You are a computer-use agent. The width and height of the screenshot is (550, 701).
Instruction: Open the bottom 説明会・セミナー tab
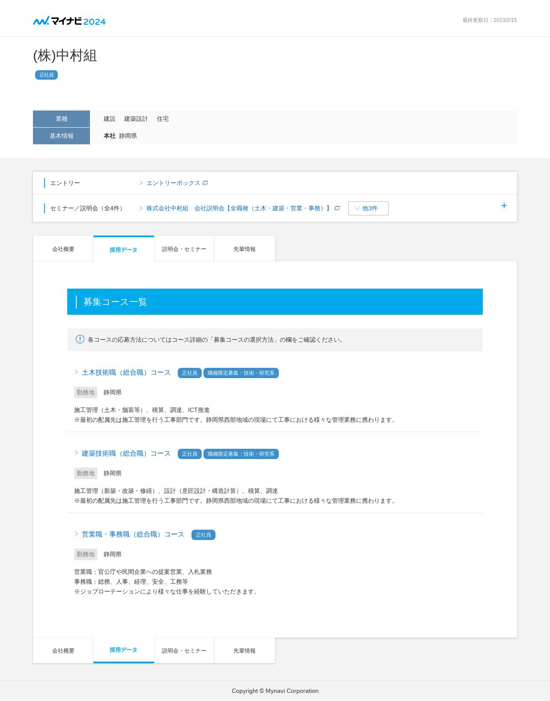pos(184,650)
